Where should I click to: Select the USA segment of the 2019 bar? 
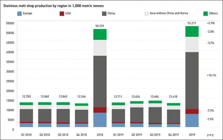click(192, 111)
